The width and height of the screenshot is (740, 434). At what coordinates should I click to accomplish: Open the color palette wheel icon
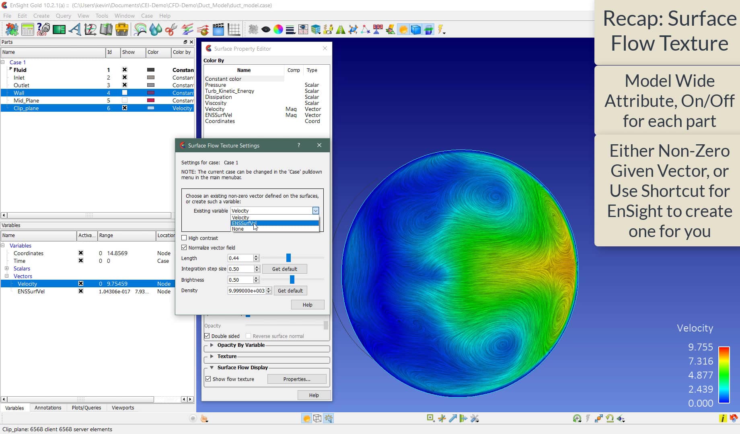click(x=278, y=29)
